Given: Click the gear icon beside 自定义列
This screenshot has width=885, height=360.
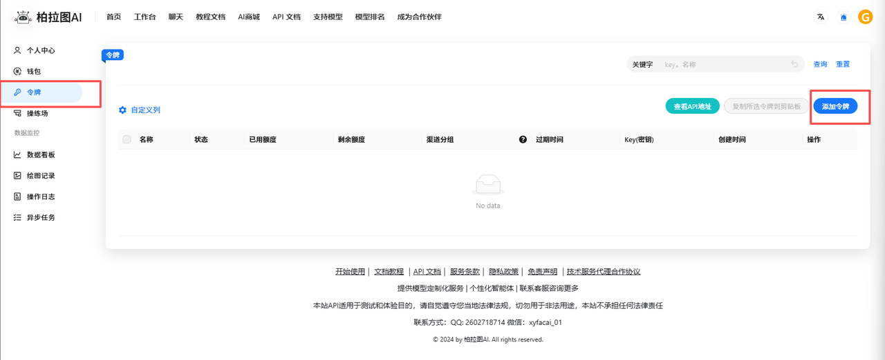Looking at the screenshot, I should pos(122,110).
